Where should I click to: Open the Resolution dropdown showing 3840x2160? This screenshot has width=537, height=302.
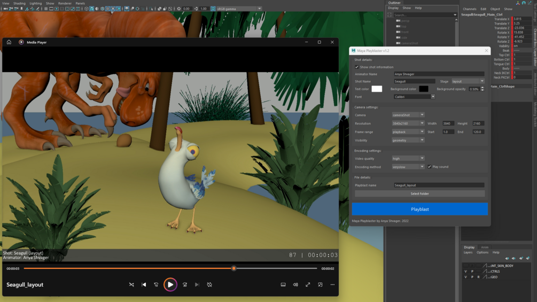408,123
